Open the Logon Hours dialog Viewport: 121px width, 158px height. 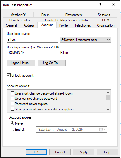[21, 63]
